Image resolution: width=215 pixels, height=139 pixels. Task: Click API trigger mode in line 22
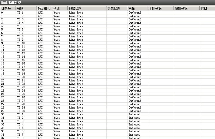[40, 87]
